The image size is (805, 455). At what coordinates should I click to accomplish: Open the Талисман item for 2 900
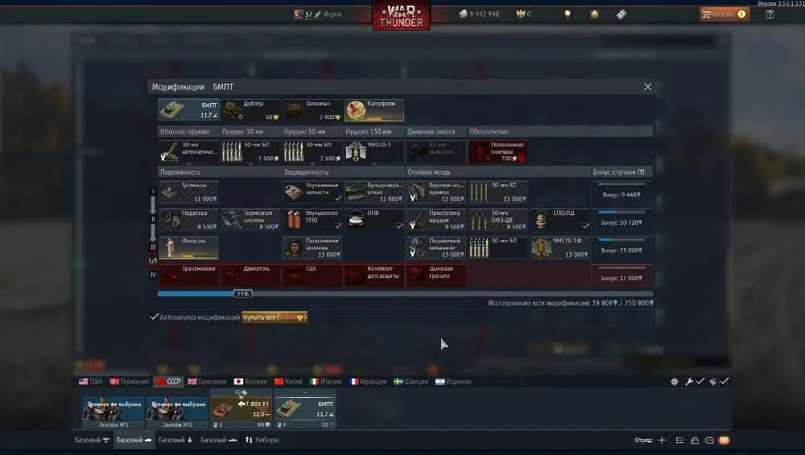tap(312, 110)
